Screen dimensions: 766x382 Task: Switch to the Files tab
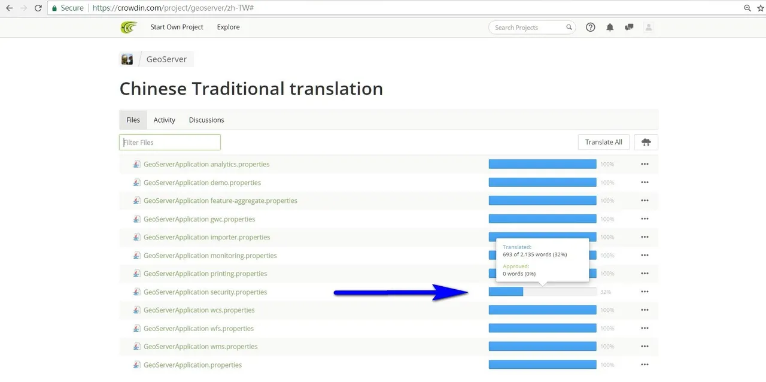coord(133,120)
